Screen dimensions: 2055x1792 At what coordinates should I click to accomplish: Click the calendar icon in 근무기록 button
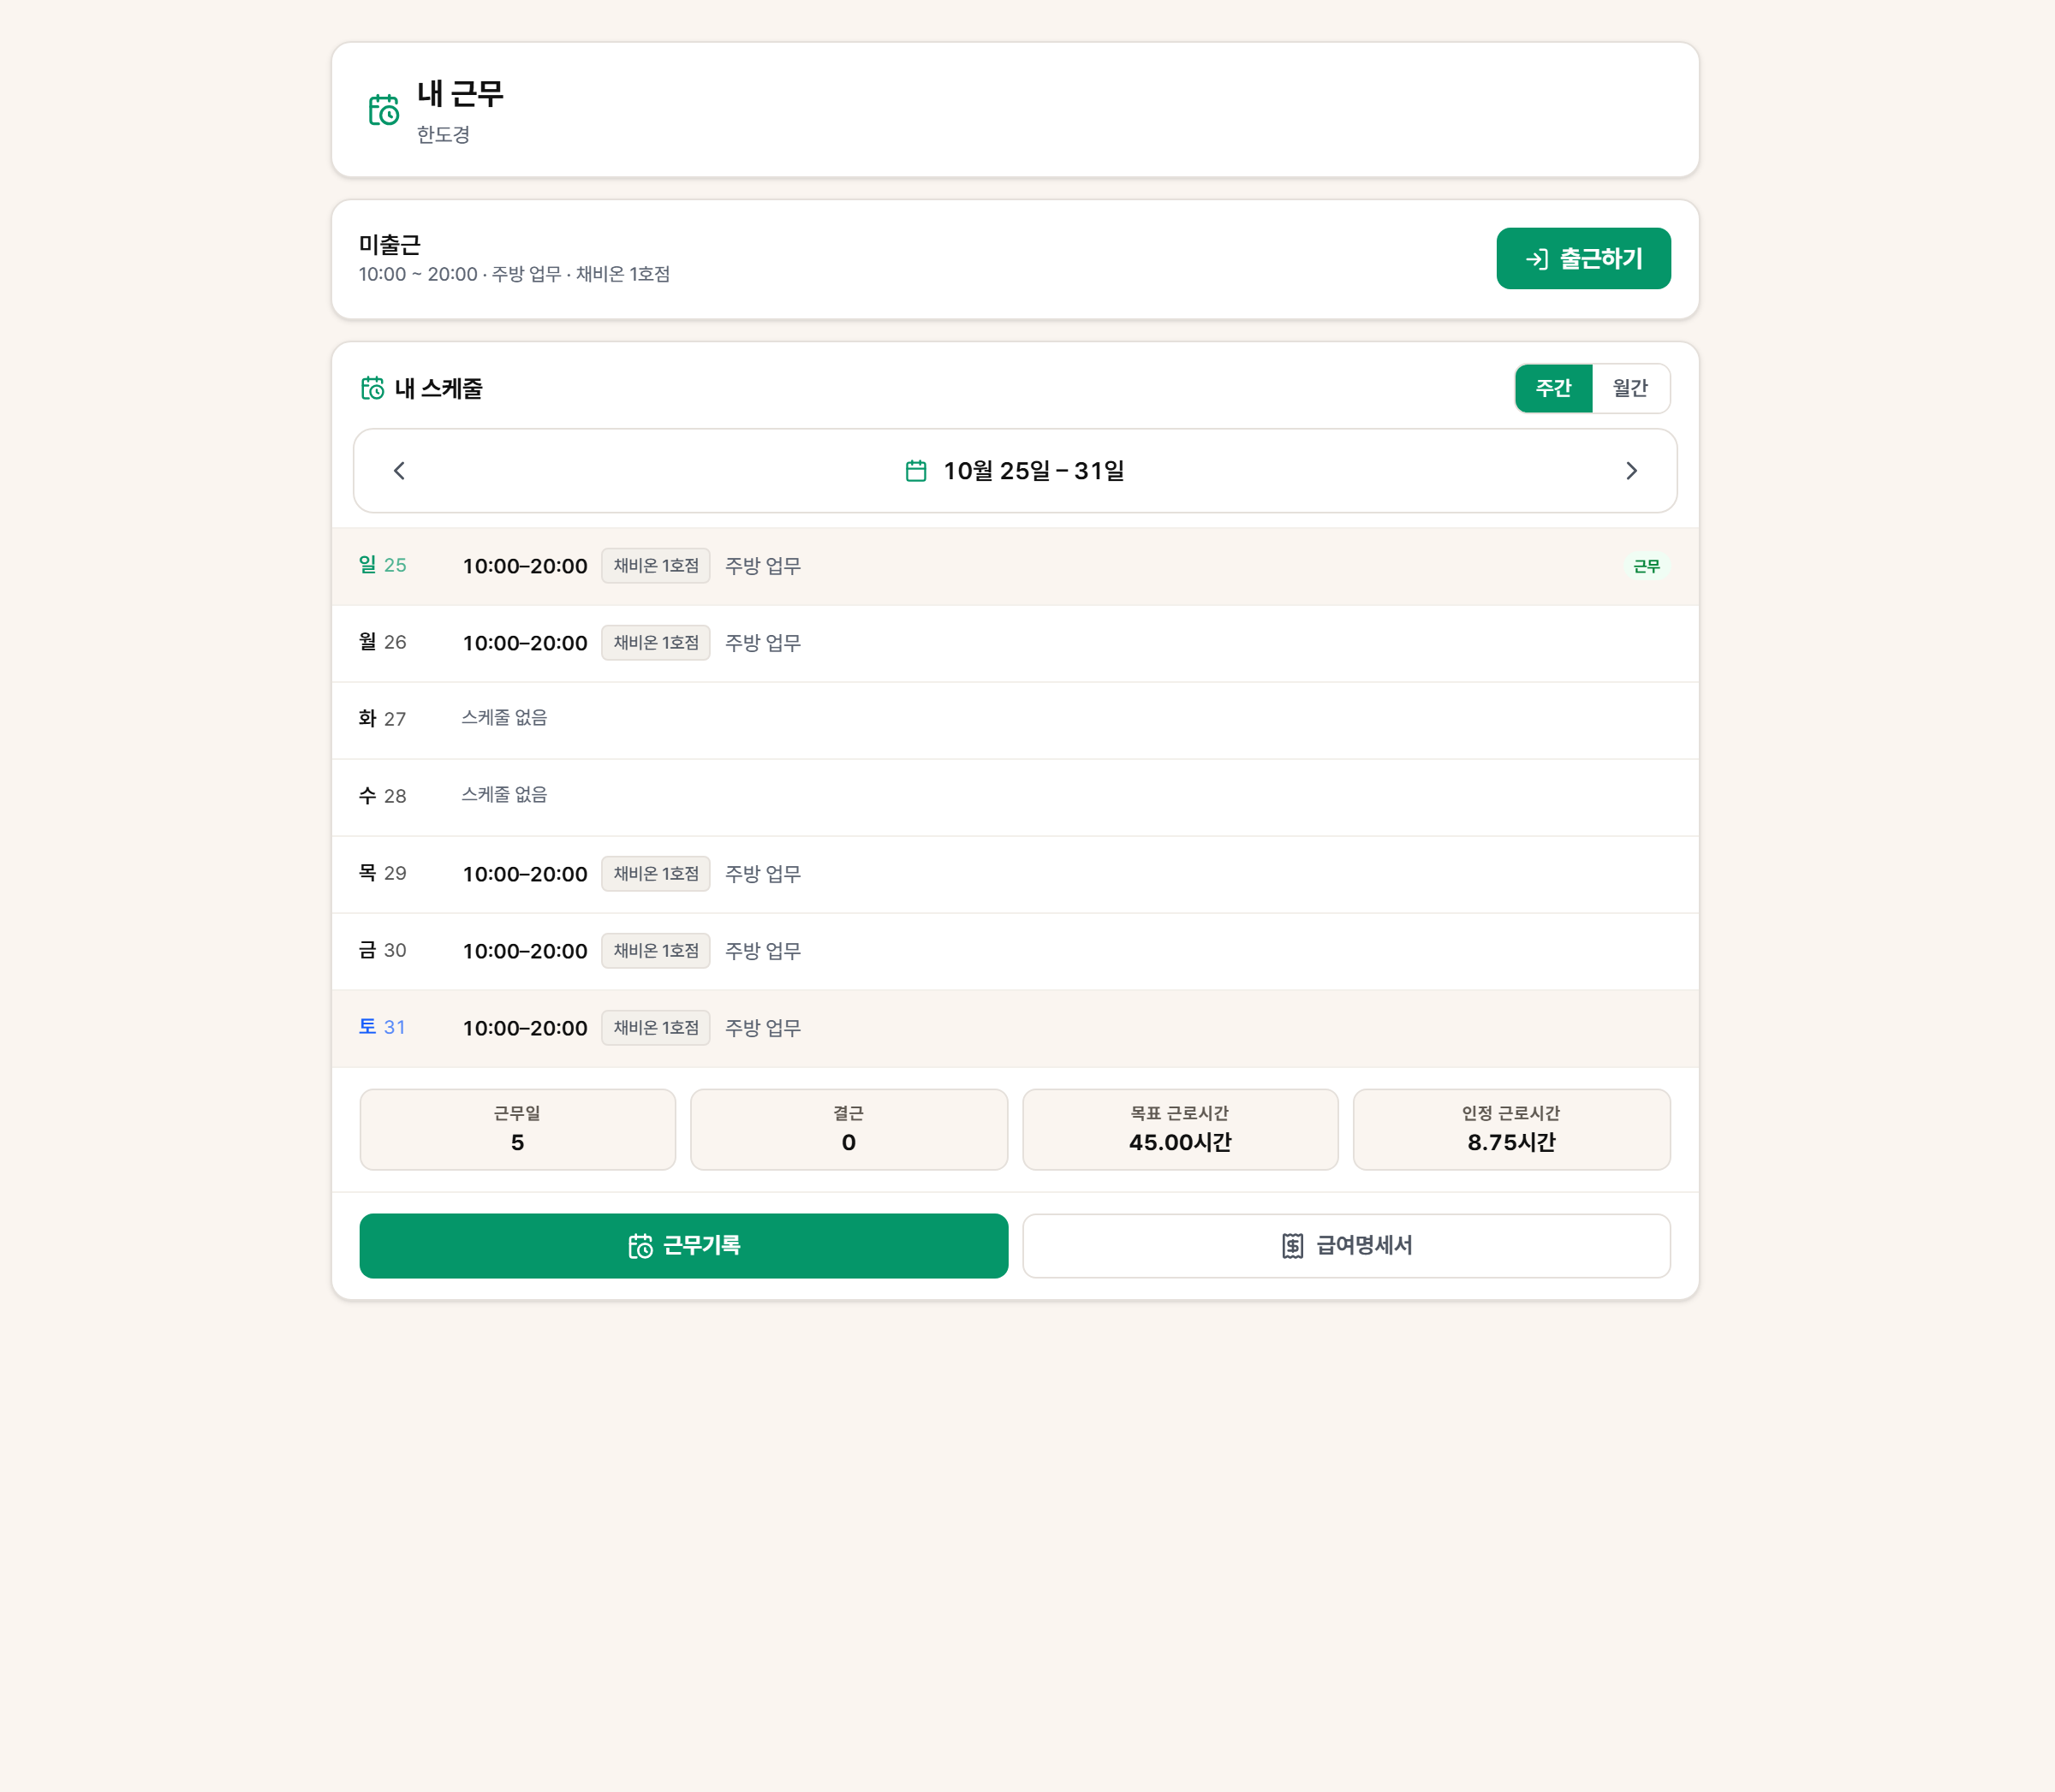(640, 1245)
